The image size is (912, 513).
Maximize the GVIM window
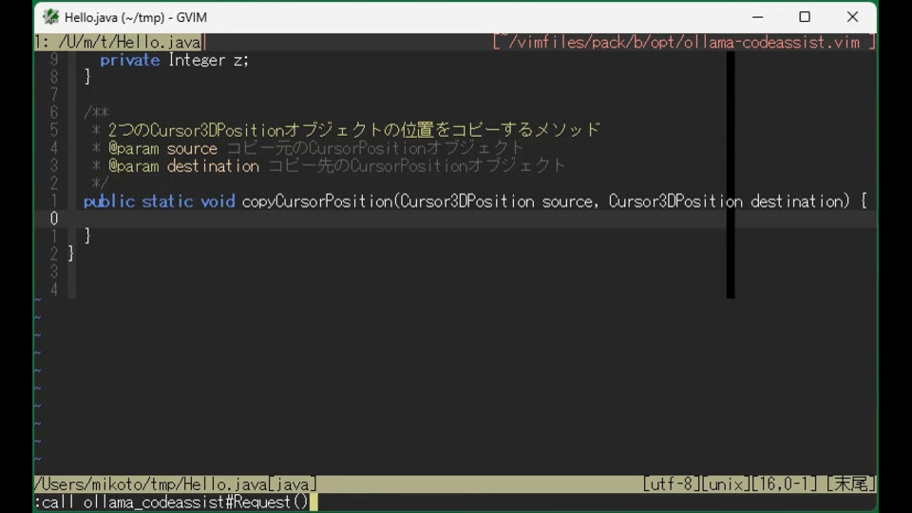coord(805,17)
